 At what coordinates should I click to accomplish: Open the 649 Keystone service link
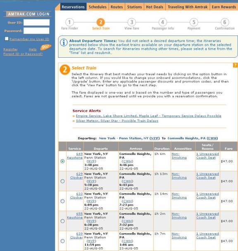75,156
